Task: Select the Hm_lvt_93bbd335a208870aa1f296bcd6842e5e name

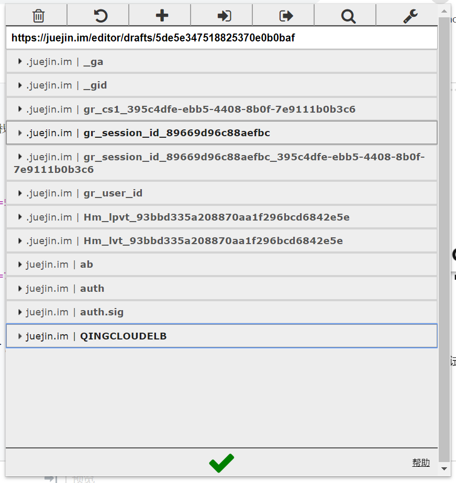Action: pos(213,241)
